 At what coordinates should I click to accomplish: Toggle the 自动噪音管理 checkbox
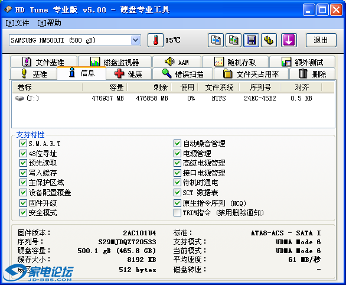177,143
